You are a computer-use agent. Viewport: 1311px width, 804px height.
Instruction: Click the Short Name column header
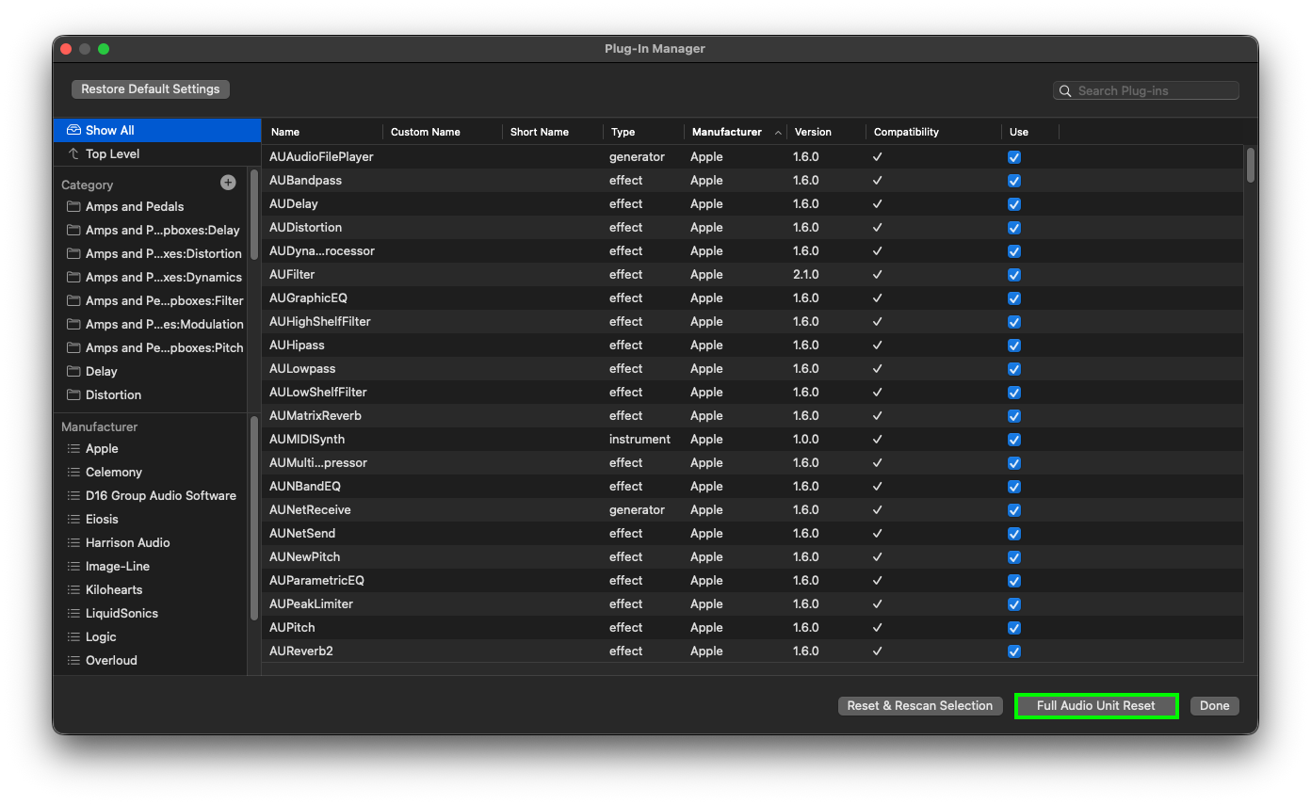(x=553, y=132)
